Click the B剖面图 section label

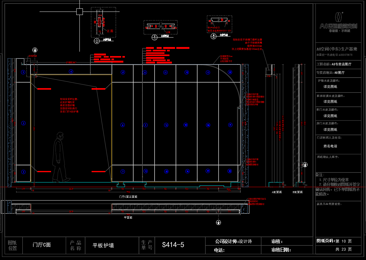(x=297, y=192)
